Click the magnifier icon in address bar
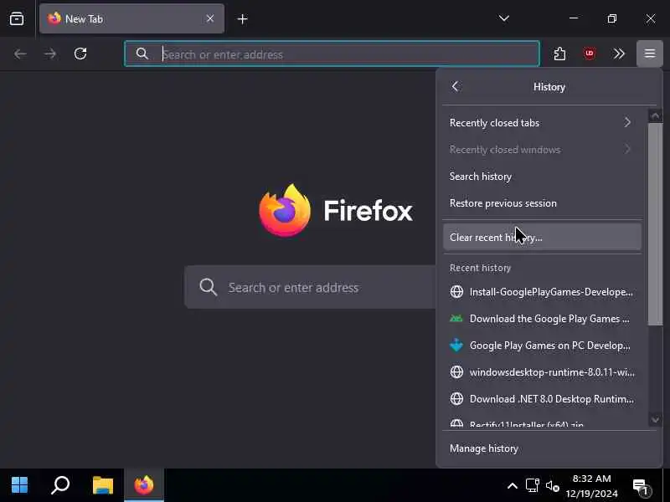 (142, 54)
